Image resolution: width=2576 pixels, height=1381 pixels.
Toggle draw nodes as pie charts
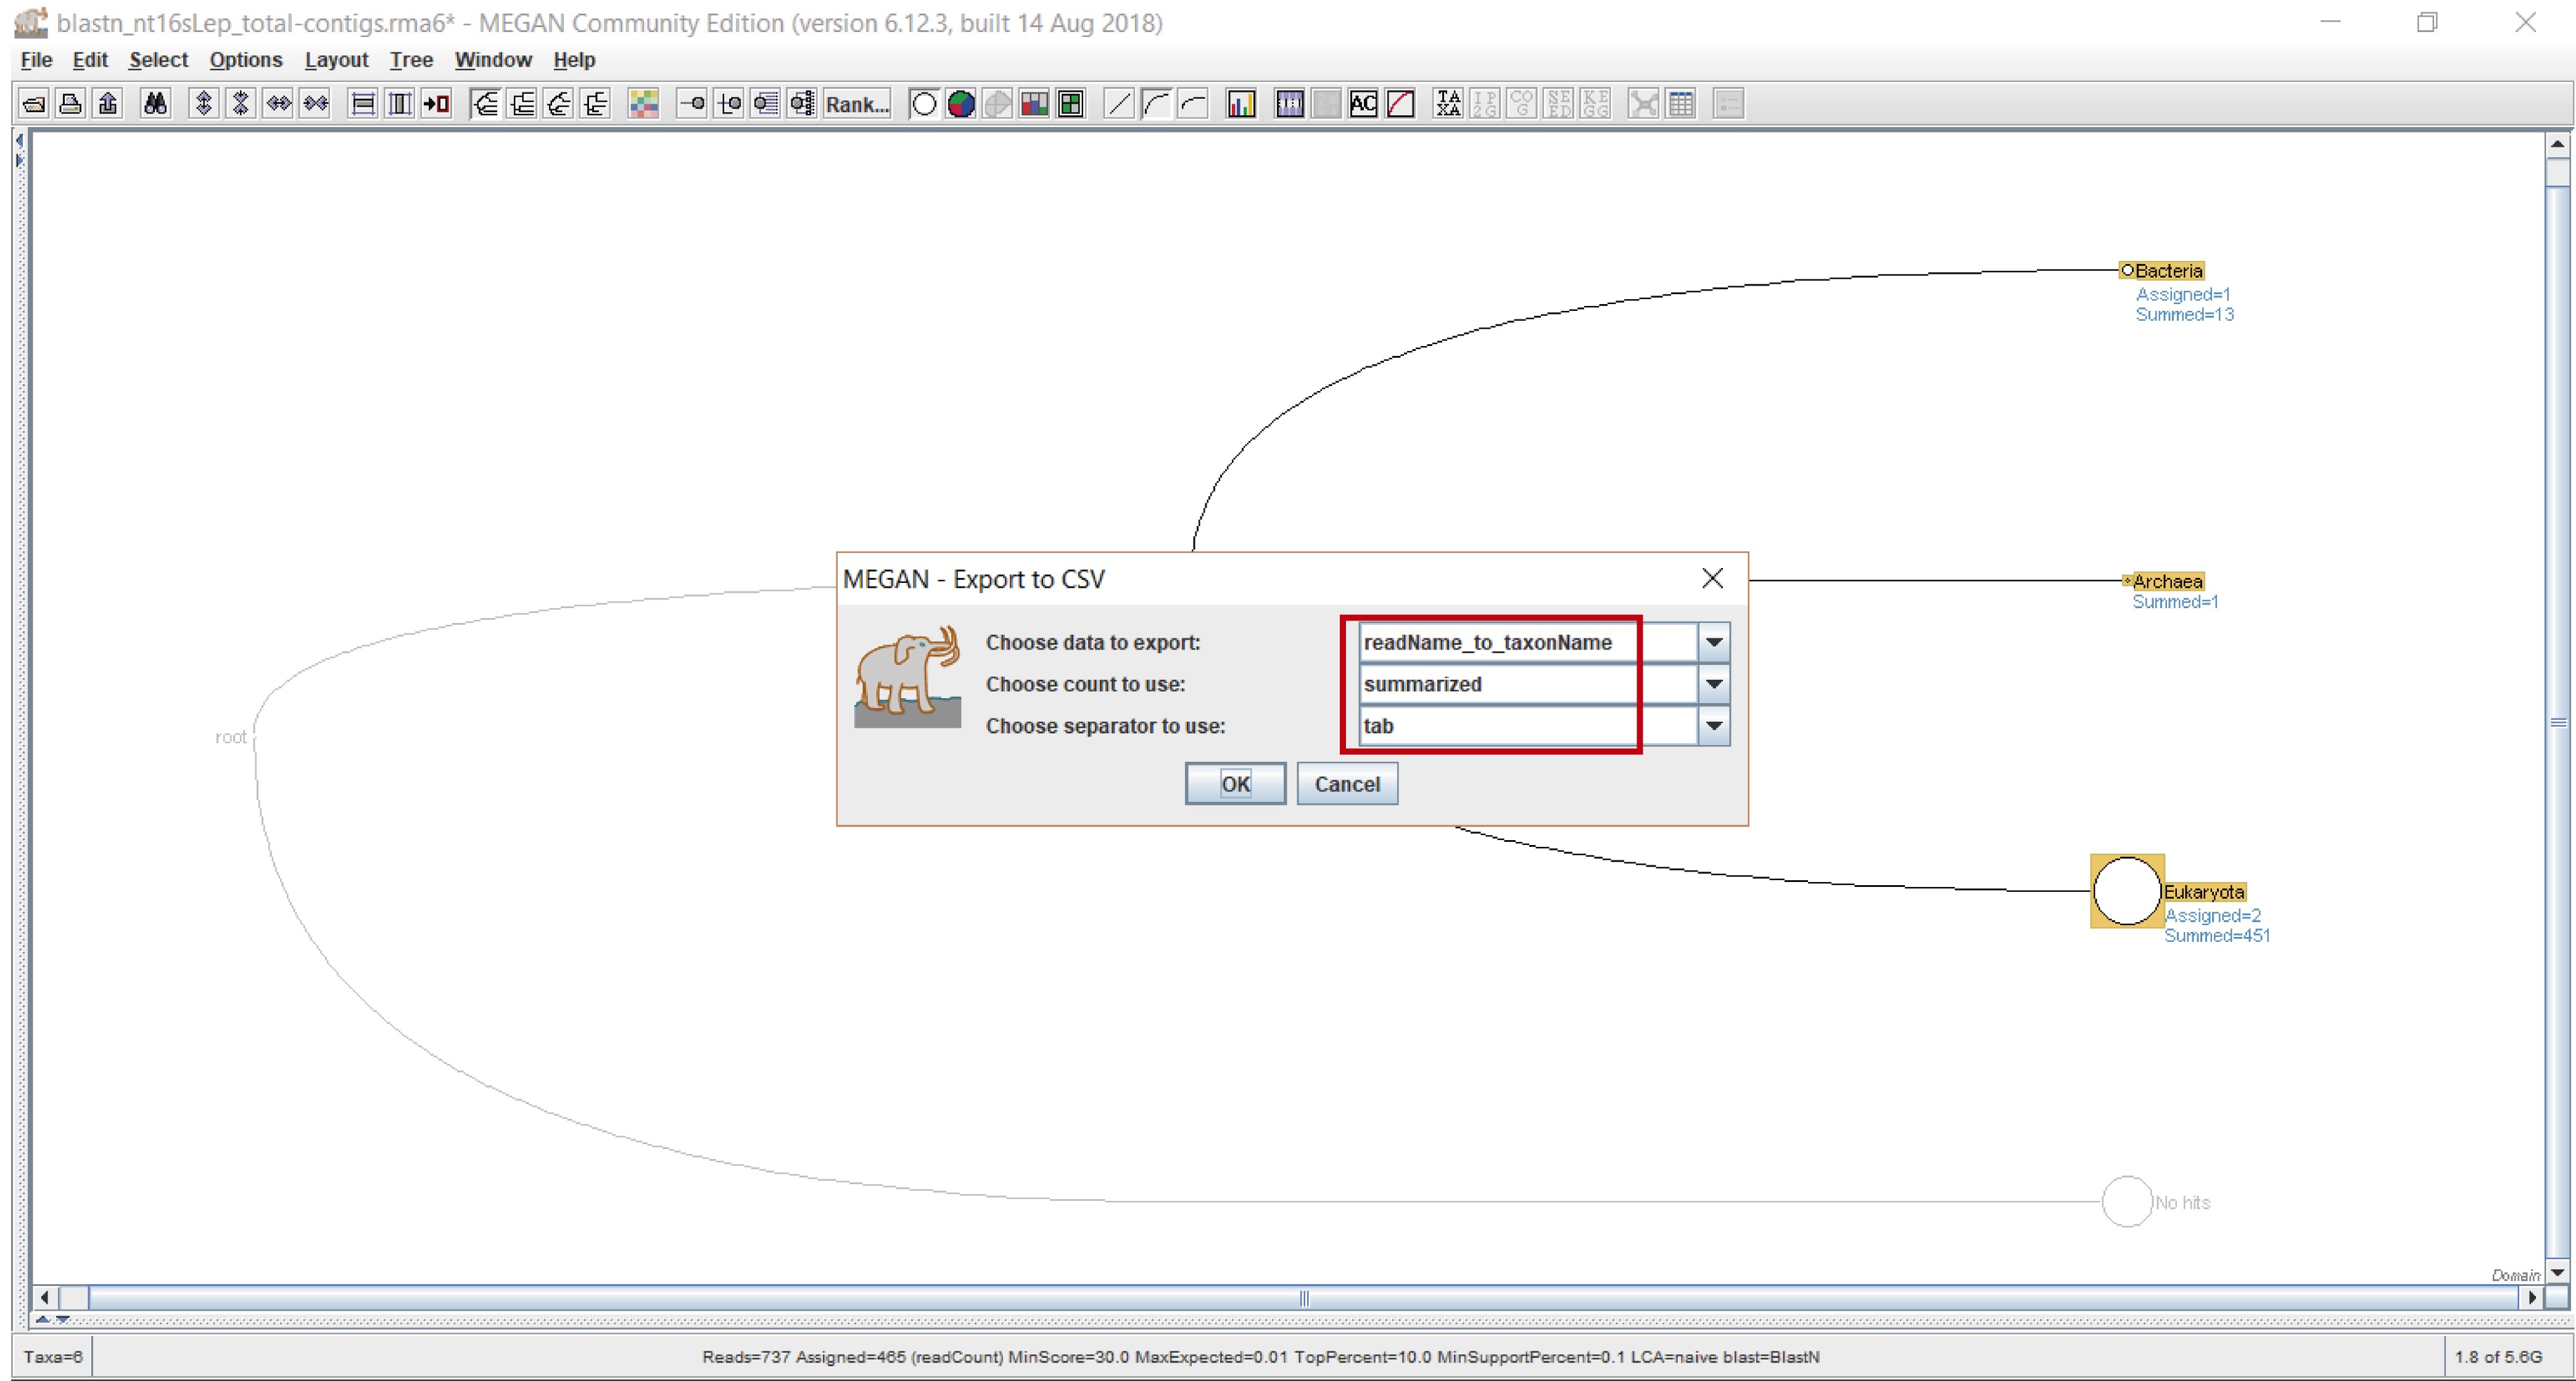[x=961, y=104]
